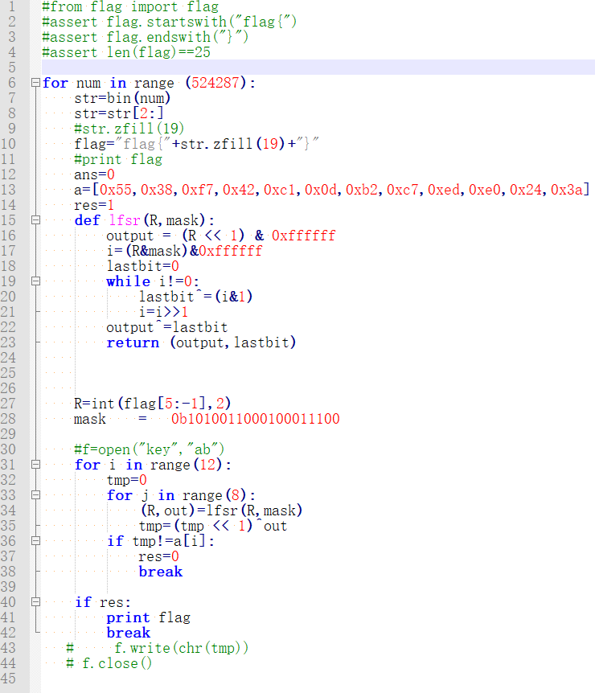Viewport: 595px width, 693px height.
Task: Click the binary mask value 0b1010011000100011100
Action: point(256,419)
